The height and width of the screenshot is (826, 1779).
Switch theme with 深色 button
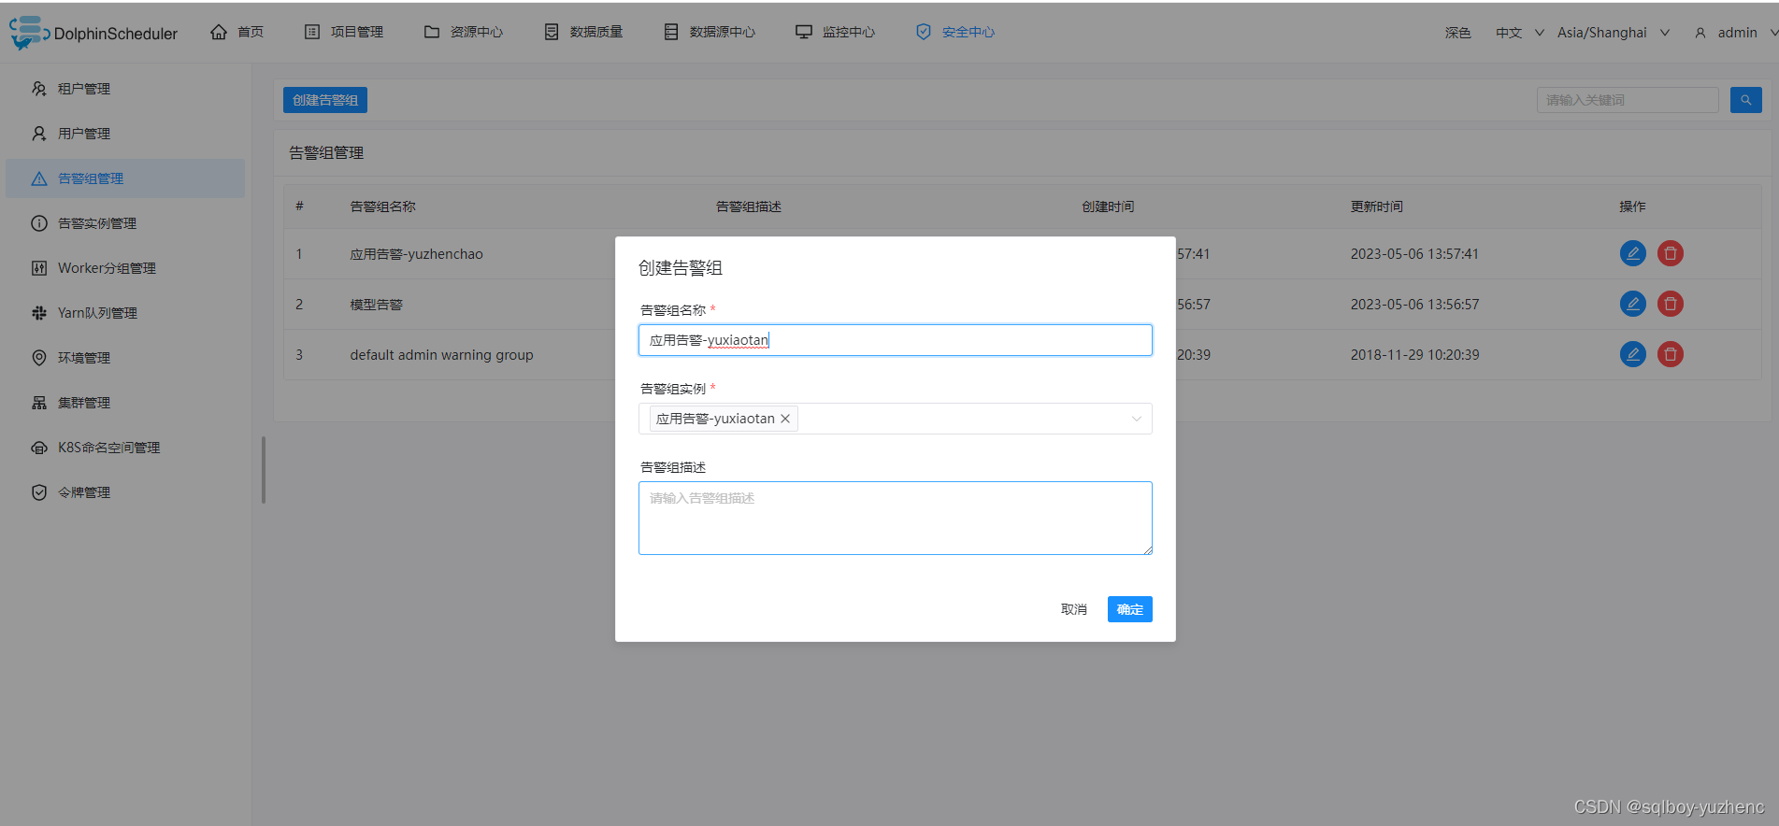tap(1458, 33)
